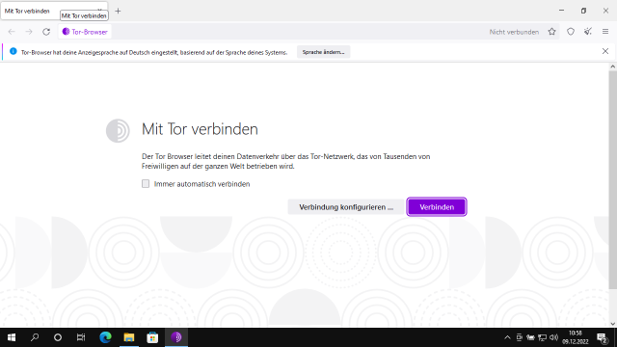This screenshot has width=617, height=347.
Task: Open File Explorer from taskbar
Action: point(129,337)
